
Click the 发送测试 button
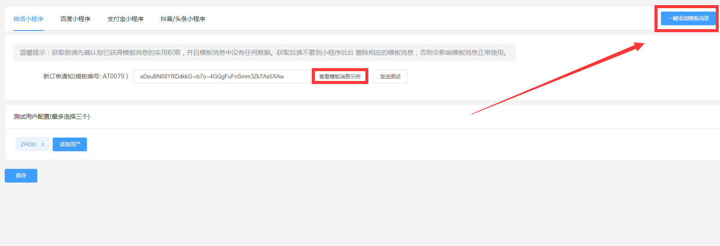(390, 77)
